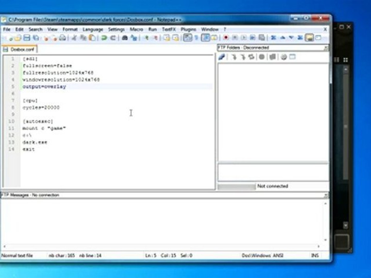The width and height of the screenshot is (371, 278).
Task: Click the mount c "game" line
Action: pos(44,128)
